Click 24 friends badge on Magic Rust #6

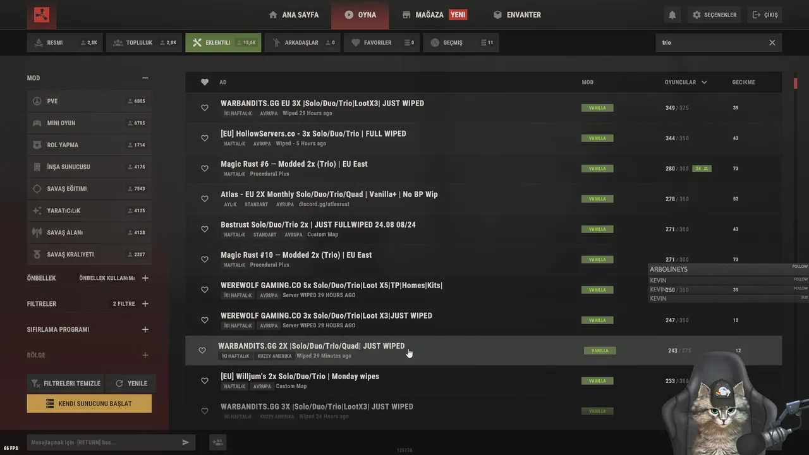[x=702, y=169]
